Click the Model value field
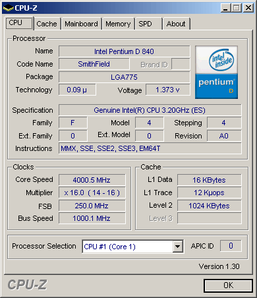 point(150,123)
